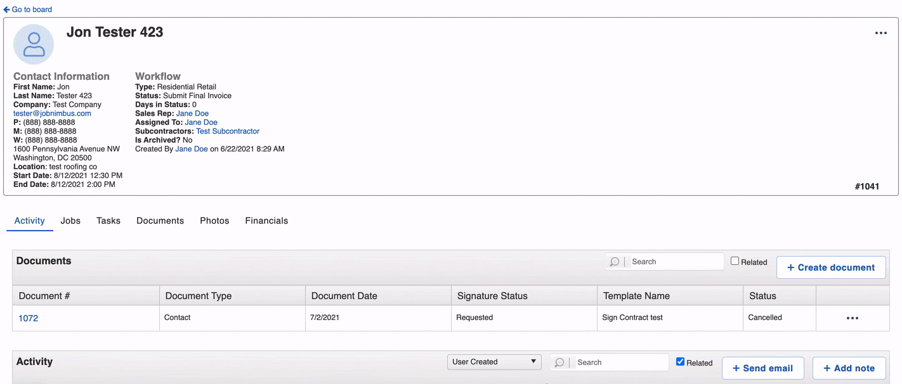The image size is (902, 384).
Task: Uncheck the Related checkbox in Activity
Action: pos(680,362)
